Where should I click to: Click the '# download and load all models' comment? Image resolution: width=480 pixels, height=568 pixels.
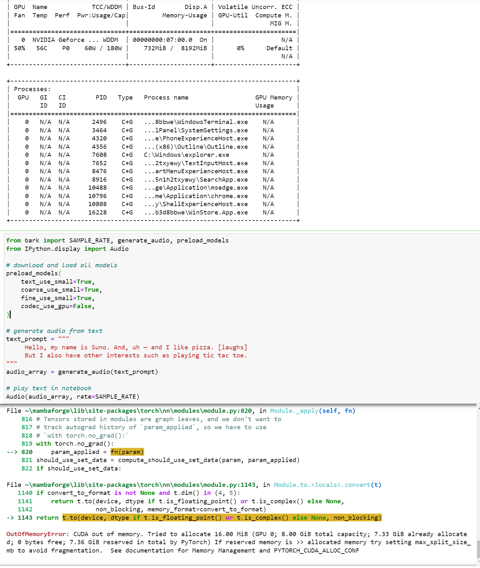[x=62, y=265]
